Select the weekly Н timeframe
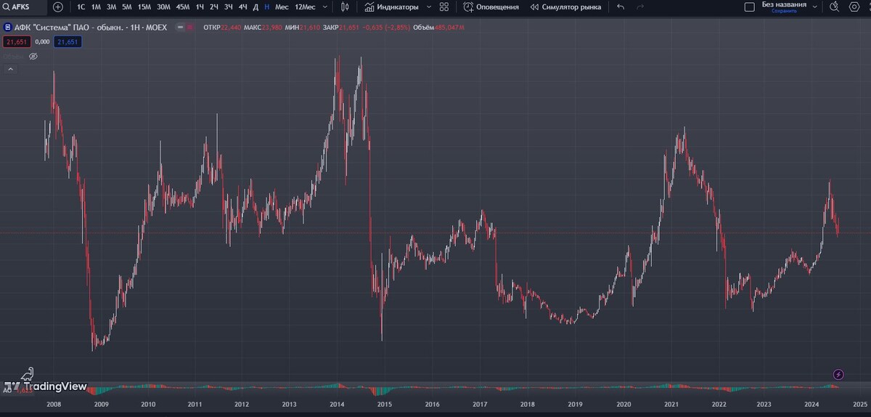This screenshot has width=871, height=417. click(x=266, y=7)
